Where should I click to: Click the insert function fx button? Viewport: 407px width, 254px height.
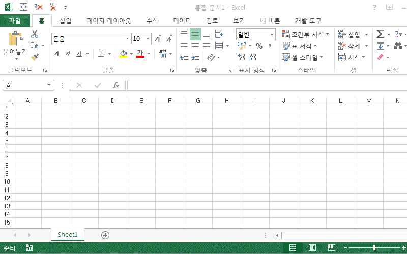pyautogui.click(x=116, y=85)
